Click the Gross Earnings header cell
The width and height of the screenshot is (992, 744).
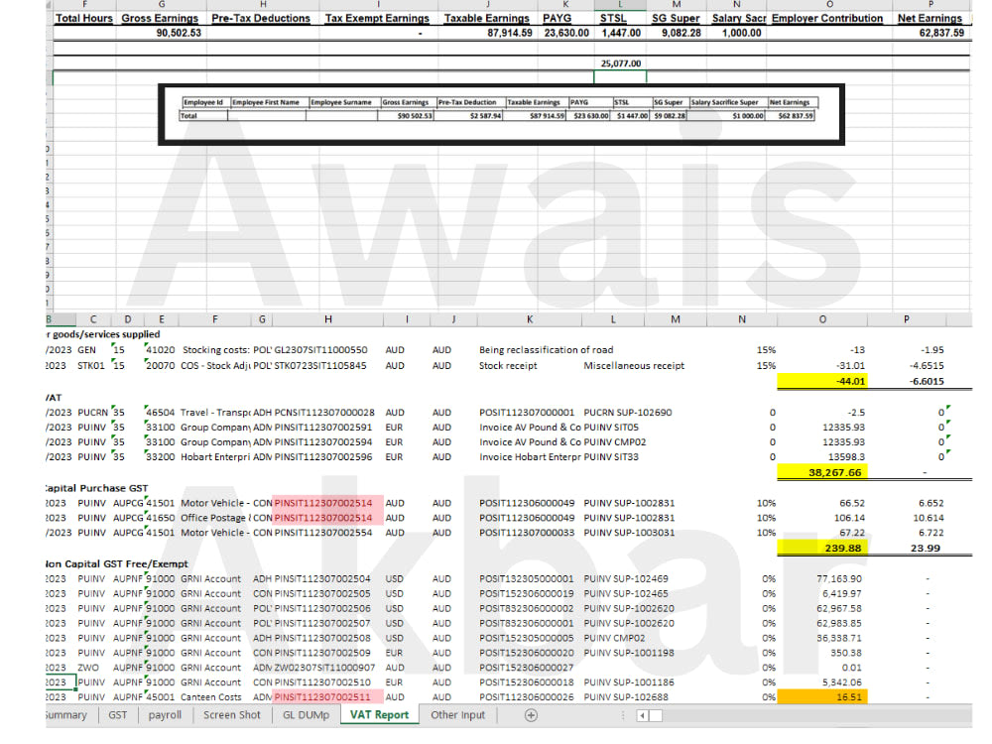tap(160, 17)
